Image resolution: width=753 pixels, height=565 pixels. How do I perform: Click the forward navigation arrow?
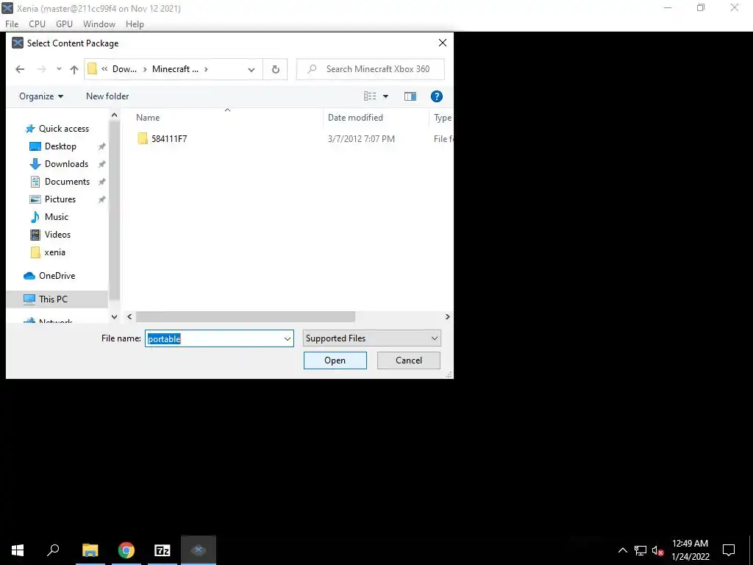click(x=42, y=69)
